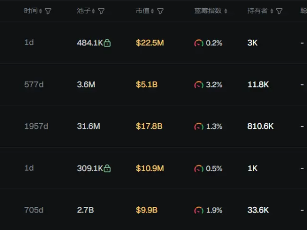307x230 pixels.
Task: Click gauge icon beside 1.3%
Action: 199,126
